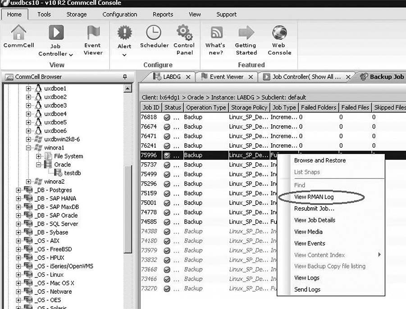The height and width of the screenshot is (309, 406).
Task: Switch to the Backup Job tab
Action: pos(382,77)
